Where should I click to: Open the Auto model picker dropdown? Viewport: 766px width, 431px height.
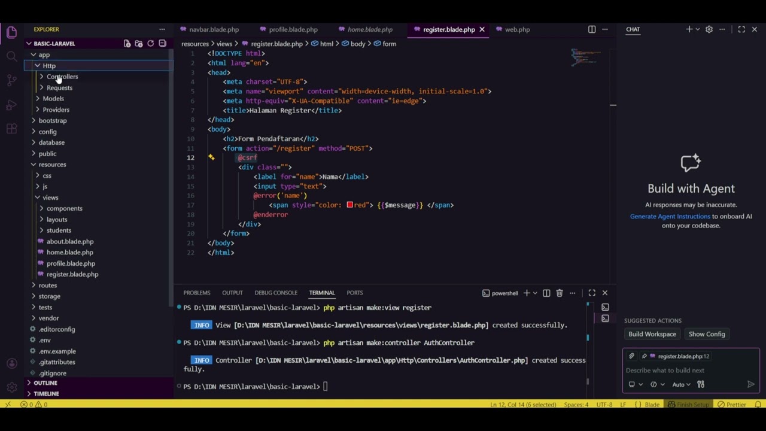point(681,385)
